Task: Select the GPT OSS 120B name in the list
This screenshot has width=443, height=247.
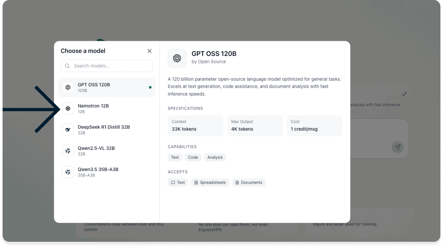Action: (94, 85)
